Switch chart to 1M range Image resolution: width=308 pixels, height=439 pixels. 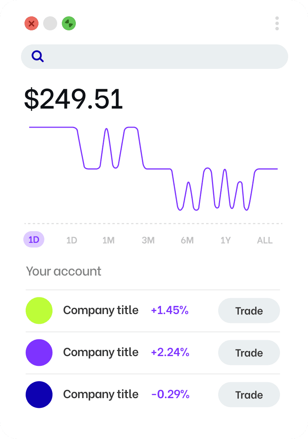(108, 240)
